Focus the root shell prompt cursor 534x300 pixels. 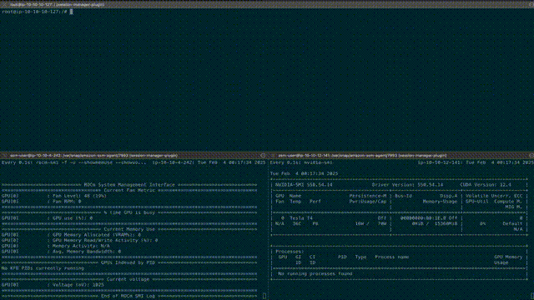71,12
